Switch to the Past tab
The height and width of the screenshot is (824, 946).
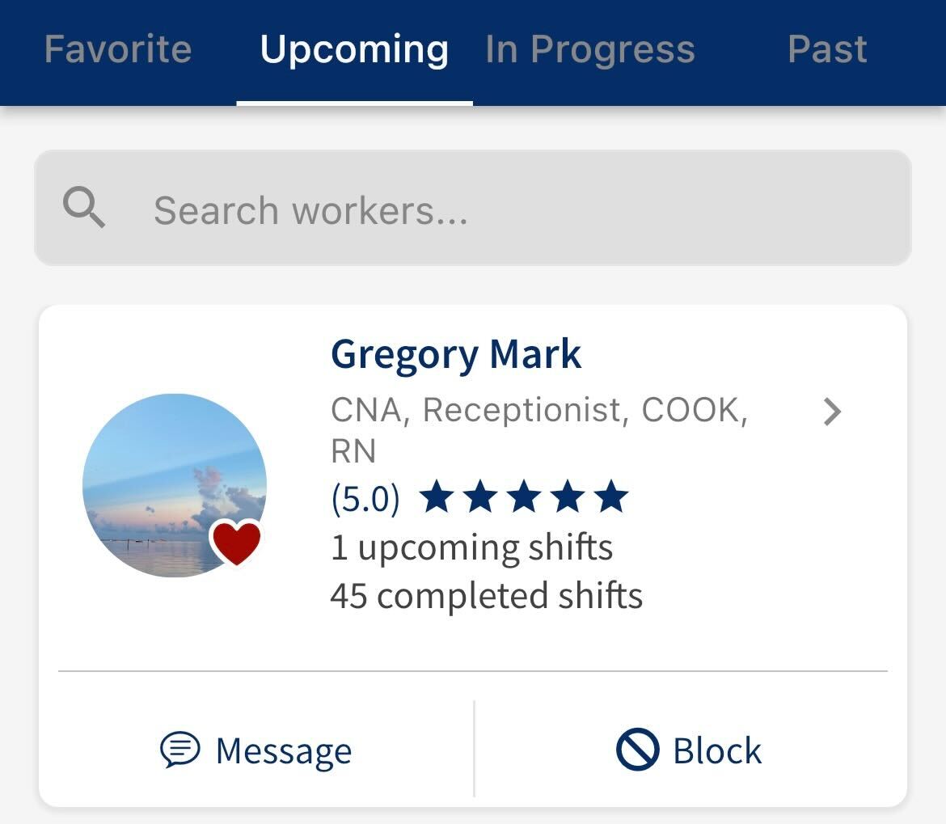tap(828, 49)
